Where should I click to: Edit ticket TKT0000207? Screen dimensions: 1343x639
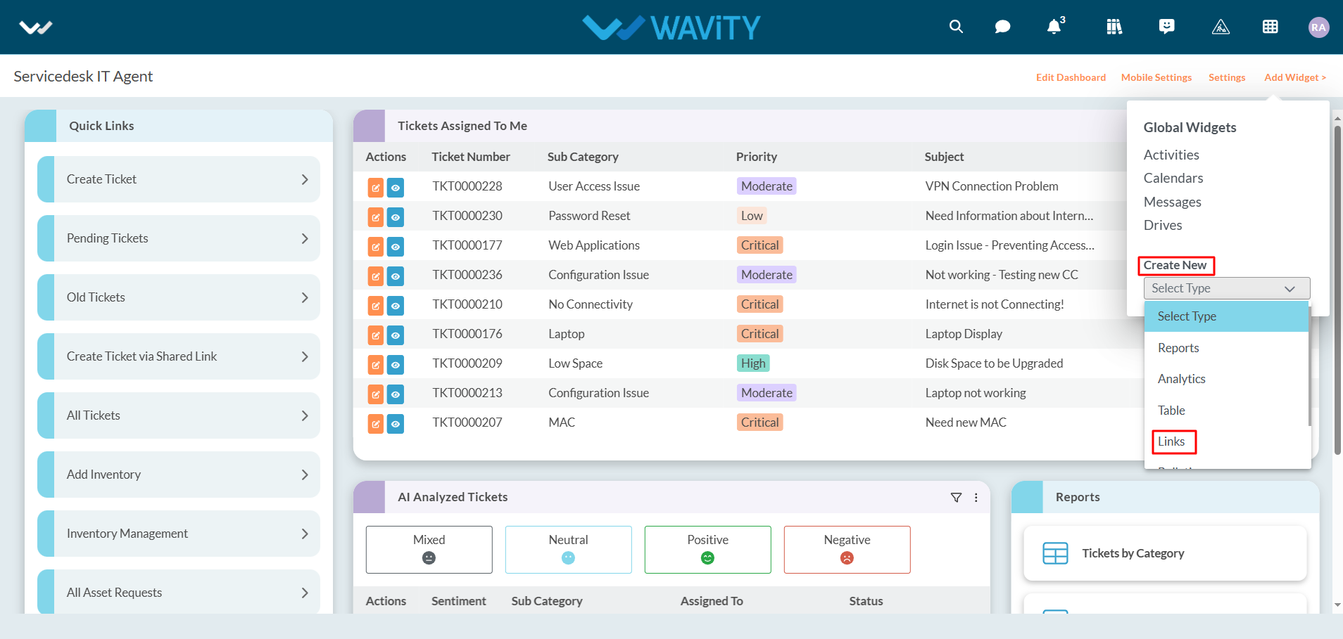(376, 424)
